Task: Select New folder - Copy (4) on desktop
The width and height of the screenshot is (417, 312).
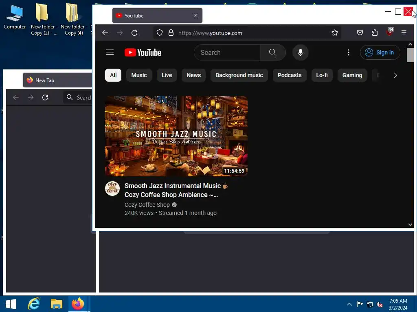Action: (74, 20)
